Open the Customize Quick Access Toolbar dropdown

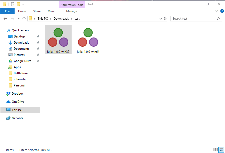(23, 4)
